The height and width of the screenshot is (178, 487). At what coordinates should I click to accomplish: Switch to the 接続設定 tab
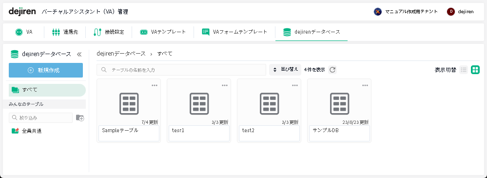(x=109, y=32)
